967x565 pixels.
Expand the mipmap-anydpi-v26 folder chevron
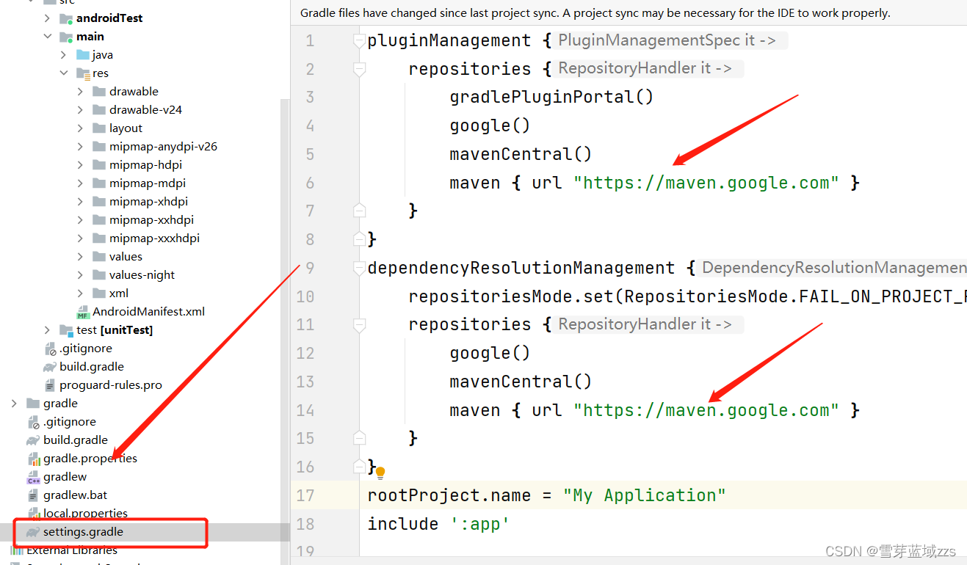click(80, 146)
